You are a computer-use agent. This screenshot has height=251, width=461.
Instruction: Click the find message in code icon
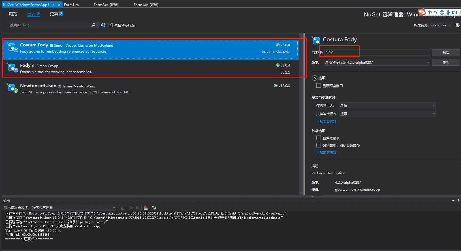[122, 208]
